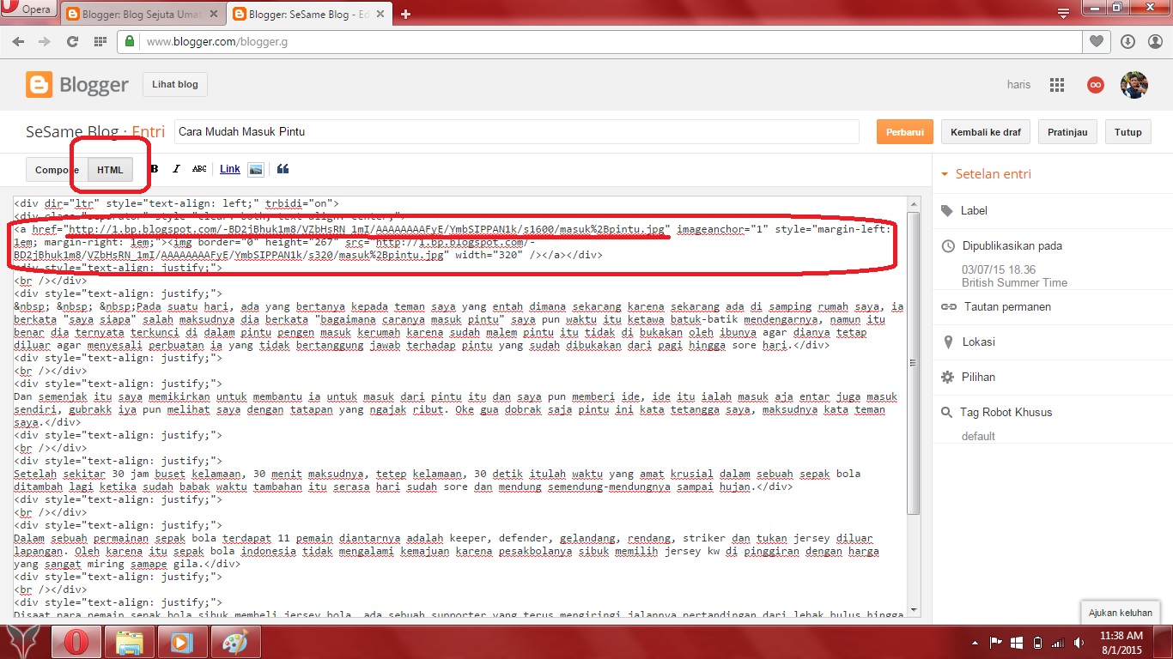Open the tab list menu icon in title bar
The image size is (1173, 659).
pyautogui.click(x=1063, y=12)
